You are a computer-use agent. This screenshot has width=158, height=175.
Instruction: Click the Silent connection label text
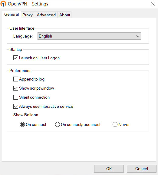(34, 97)
